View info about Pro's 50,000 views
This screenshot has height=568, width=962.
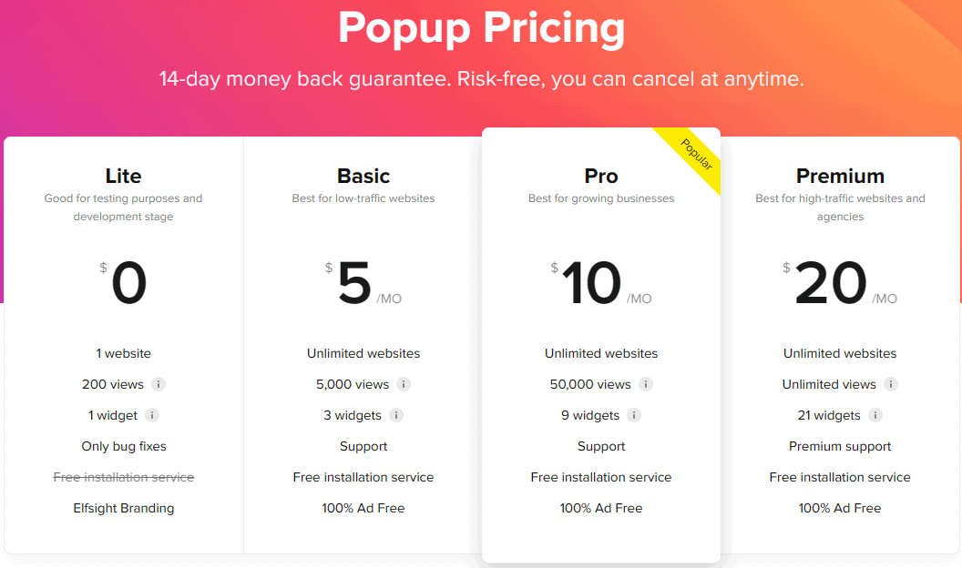(x=646, y=384)
